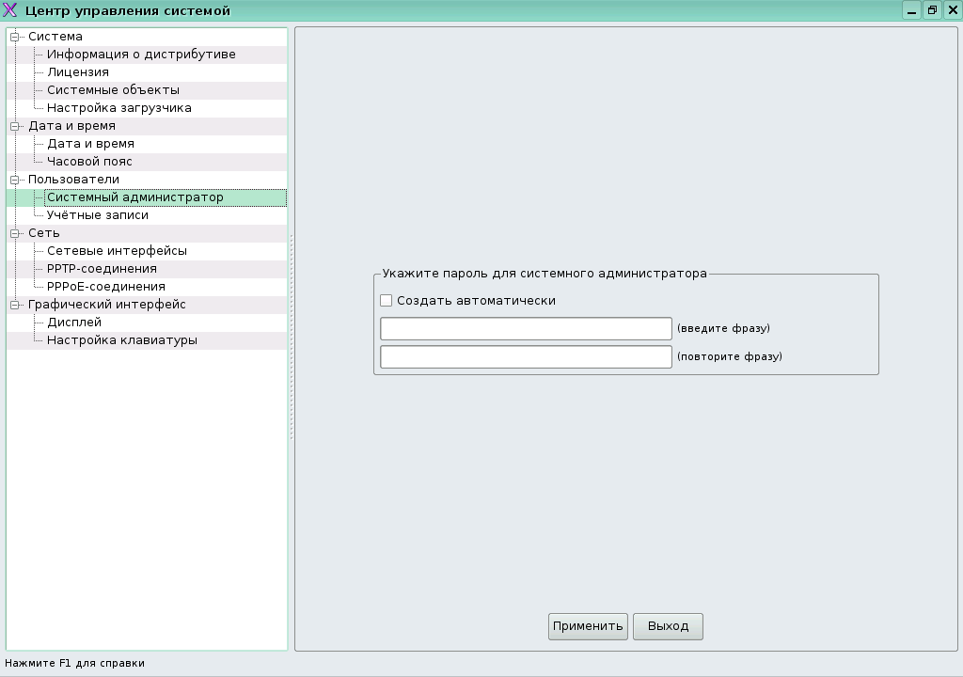
Task: Click the vertical splitter handle between panels
Action: tap(292, 338)
